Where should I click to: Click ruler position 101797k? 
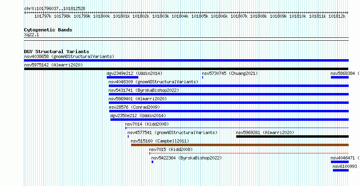pos(43,16)
